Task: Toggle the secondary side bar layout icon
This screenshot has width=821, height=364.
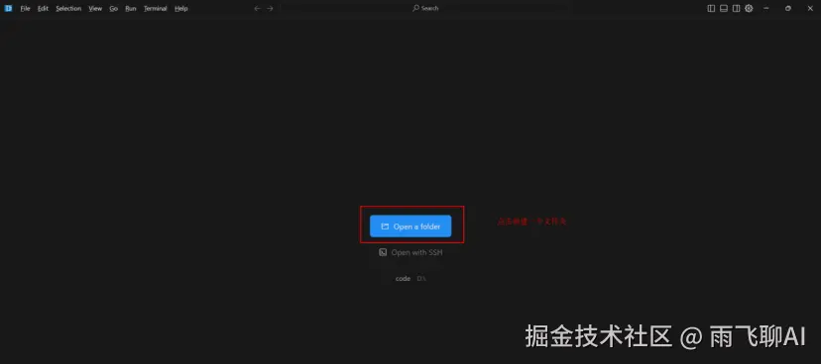Action: click(x=736, y=8)
